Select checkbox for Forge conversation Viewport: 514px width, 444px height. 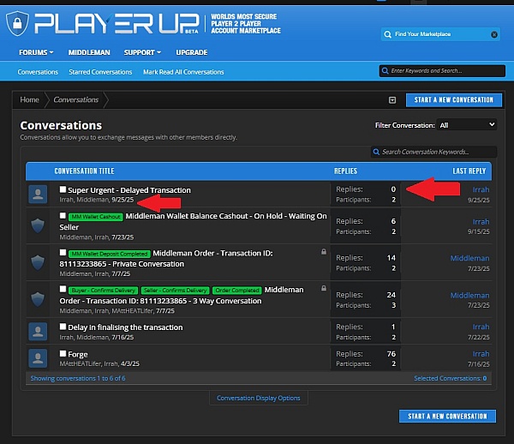[63, 353]
